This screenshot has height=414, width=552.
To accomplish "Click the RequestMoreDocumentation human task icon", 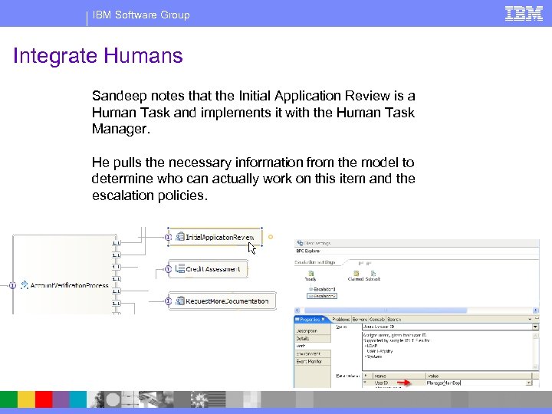I will [180, 301].
